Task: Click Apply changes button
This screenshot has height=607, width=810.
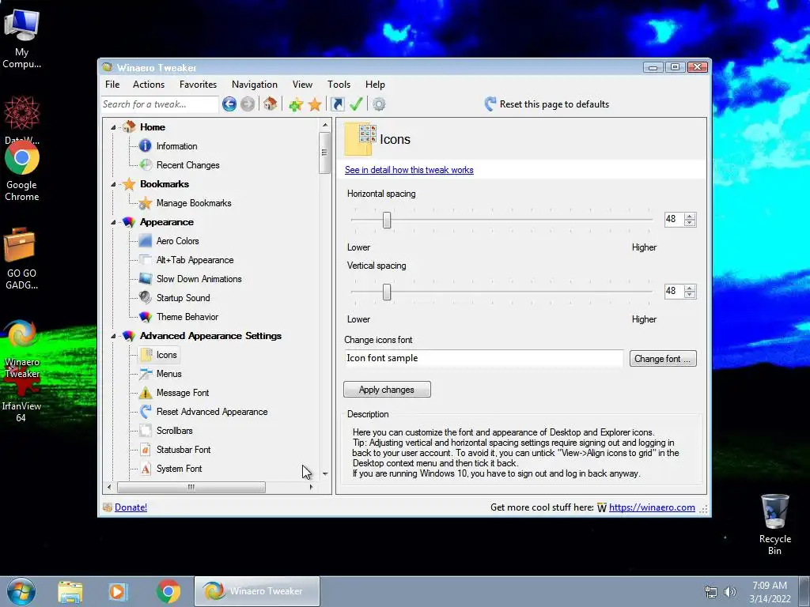Action: point(387,390)
